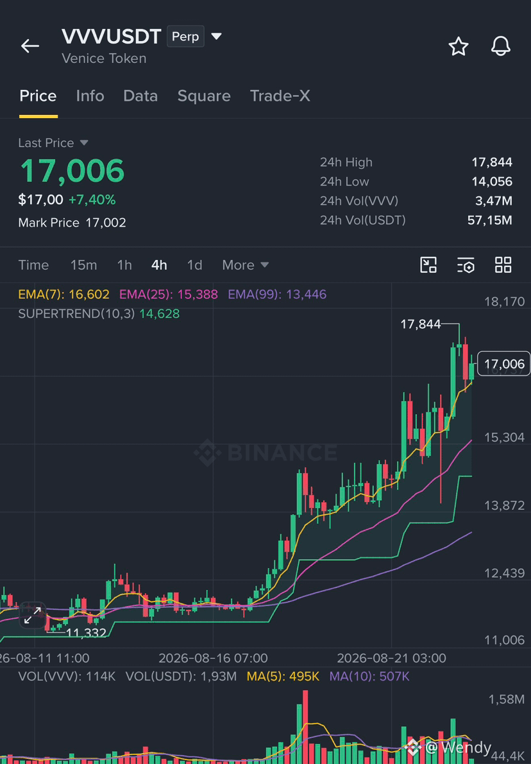Switch to the Price tab
The height and width of the screenshot is (764, 531).
[38, 96]
